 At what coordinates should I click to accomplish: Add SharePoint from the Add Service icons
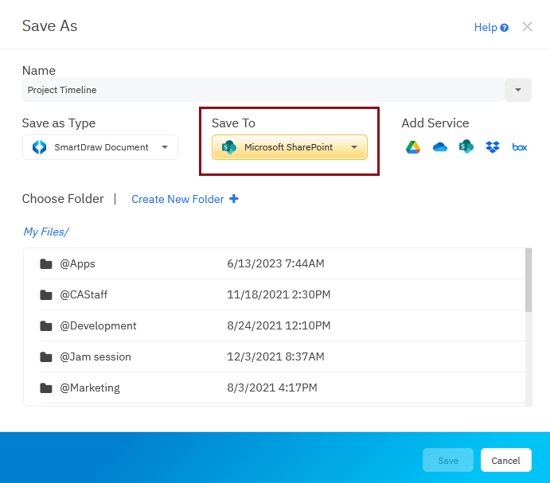pyautogui.click(x=466, y=147)
